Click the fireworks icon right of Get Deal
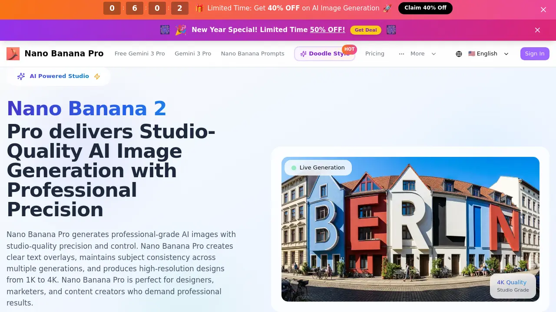 pos(391,30)
